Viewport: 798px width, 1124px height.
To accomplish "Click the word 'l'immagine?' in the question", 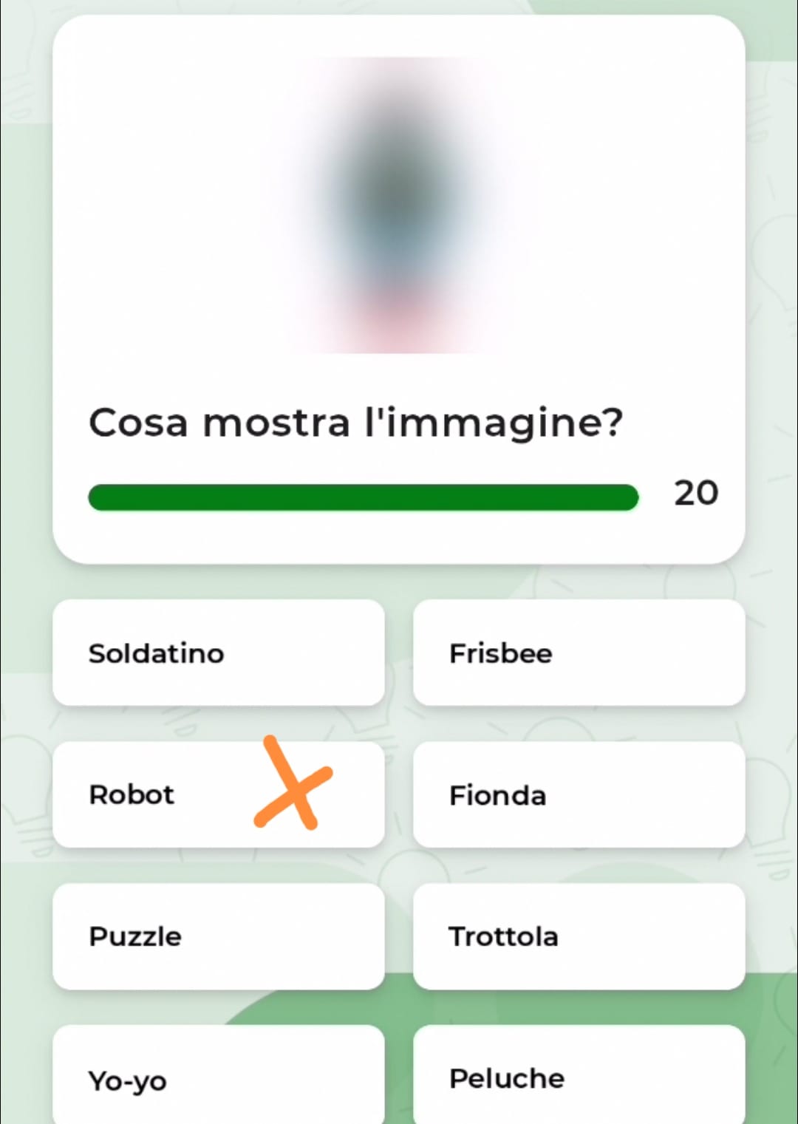I will (x=494, y=423).
